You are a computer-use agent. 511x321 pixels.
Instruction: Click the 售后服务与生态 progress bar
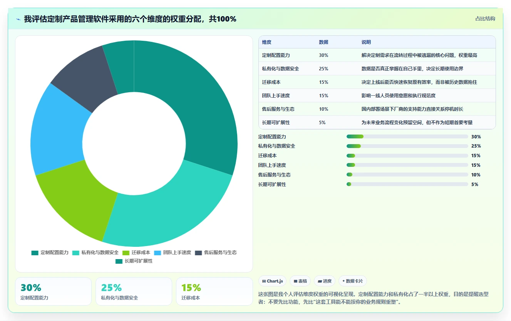tap(407, 175)
